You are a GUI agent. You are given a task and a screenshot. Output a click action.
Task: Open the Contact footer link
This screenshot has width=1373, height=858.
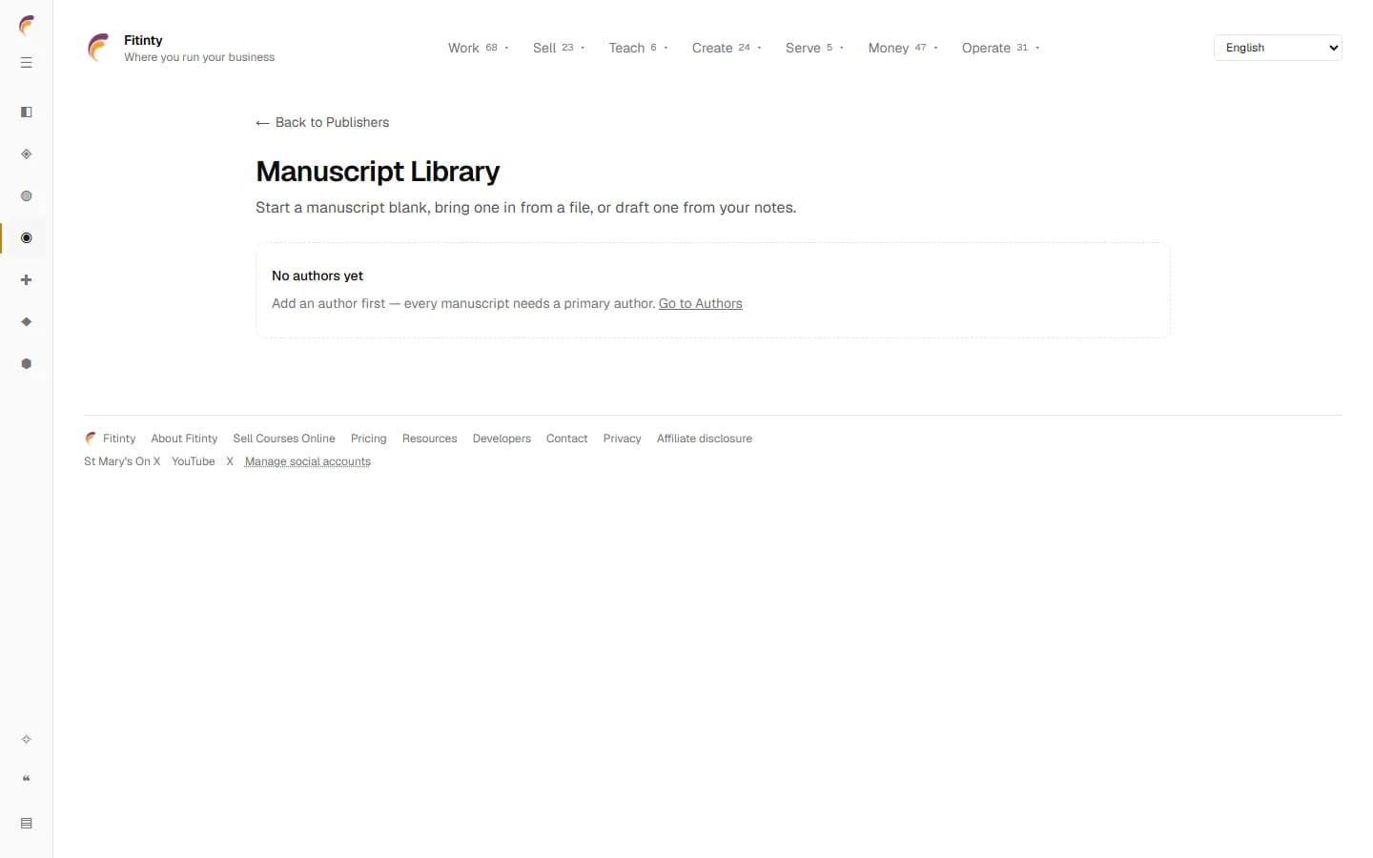tap(566, 439)
